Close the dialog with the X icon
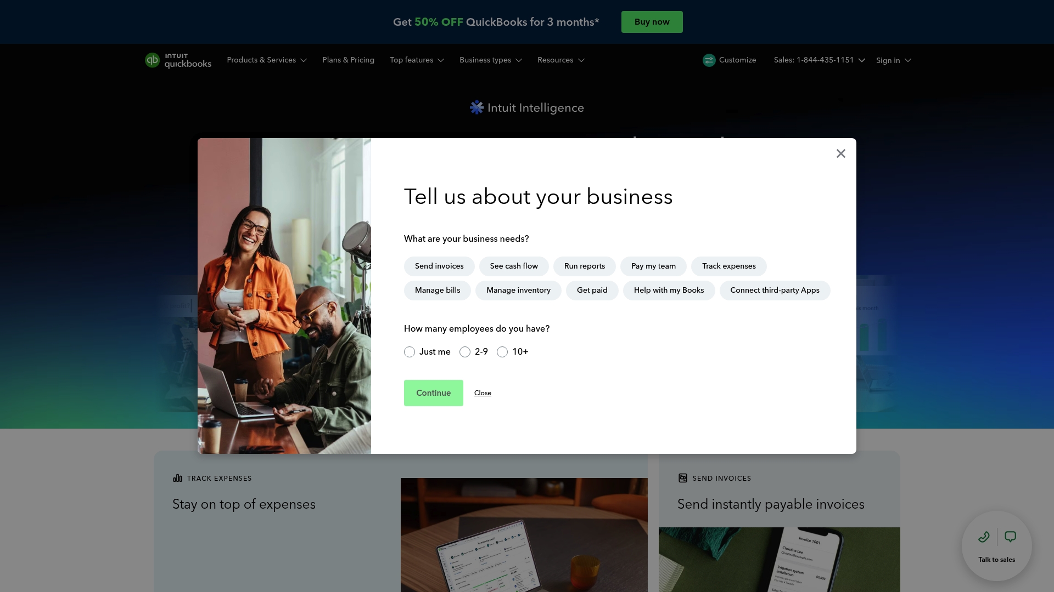Screen dimensions: 1054x592 [840, 153]
